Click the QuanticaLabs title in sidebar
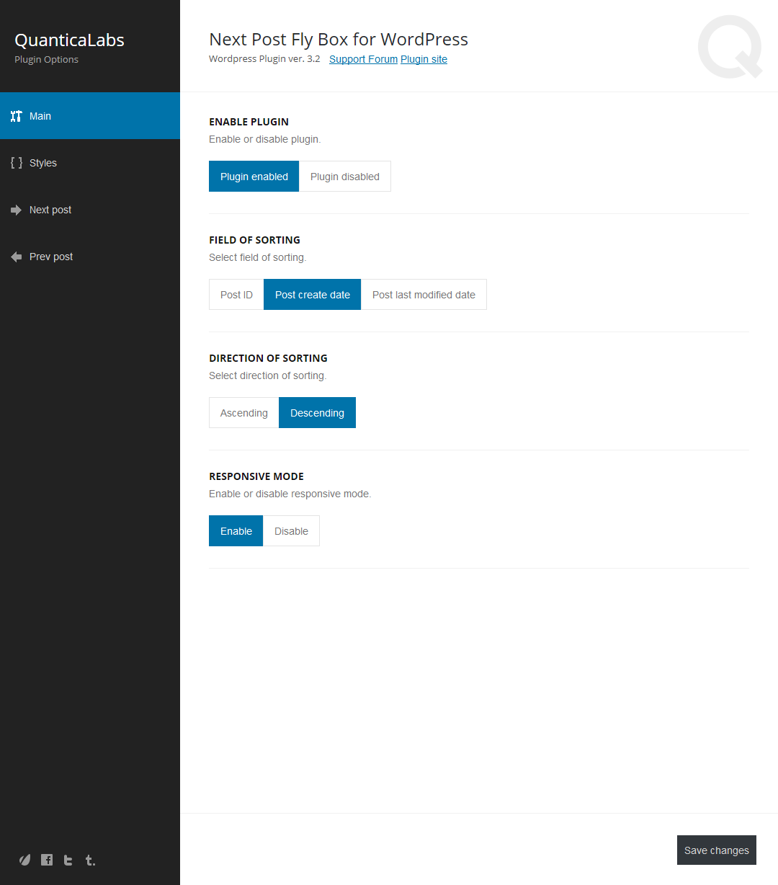Screen dimensions: 778x885 pyautogui.click(x=69, y=40)
